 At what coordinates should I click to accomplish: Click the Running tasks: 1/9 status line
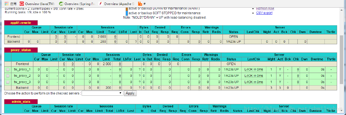pos(28,12)
